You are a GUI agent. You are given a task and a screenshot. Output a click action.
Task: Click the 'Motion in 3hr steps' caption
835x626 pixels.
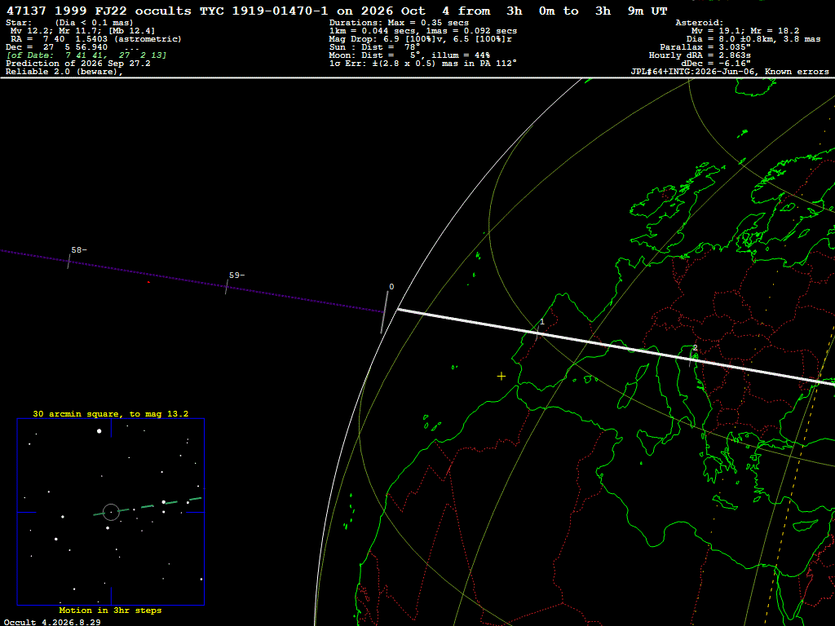click(x=110, y=610)
